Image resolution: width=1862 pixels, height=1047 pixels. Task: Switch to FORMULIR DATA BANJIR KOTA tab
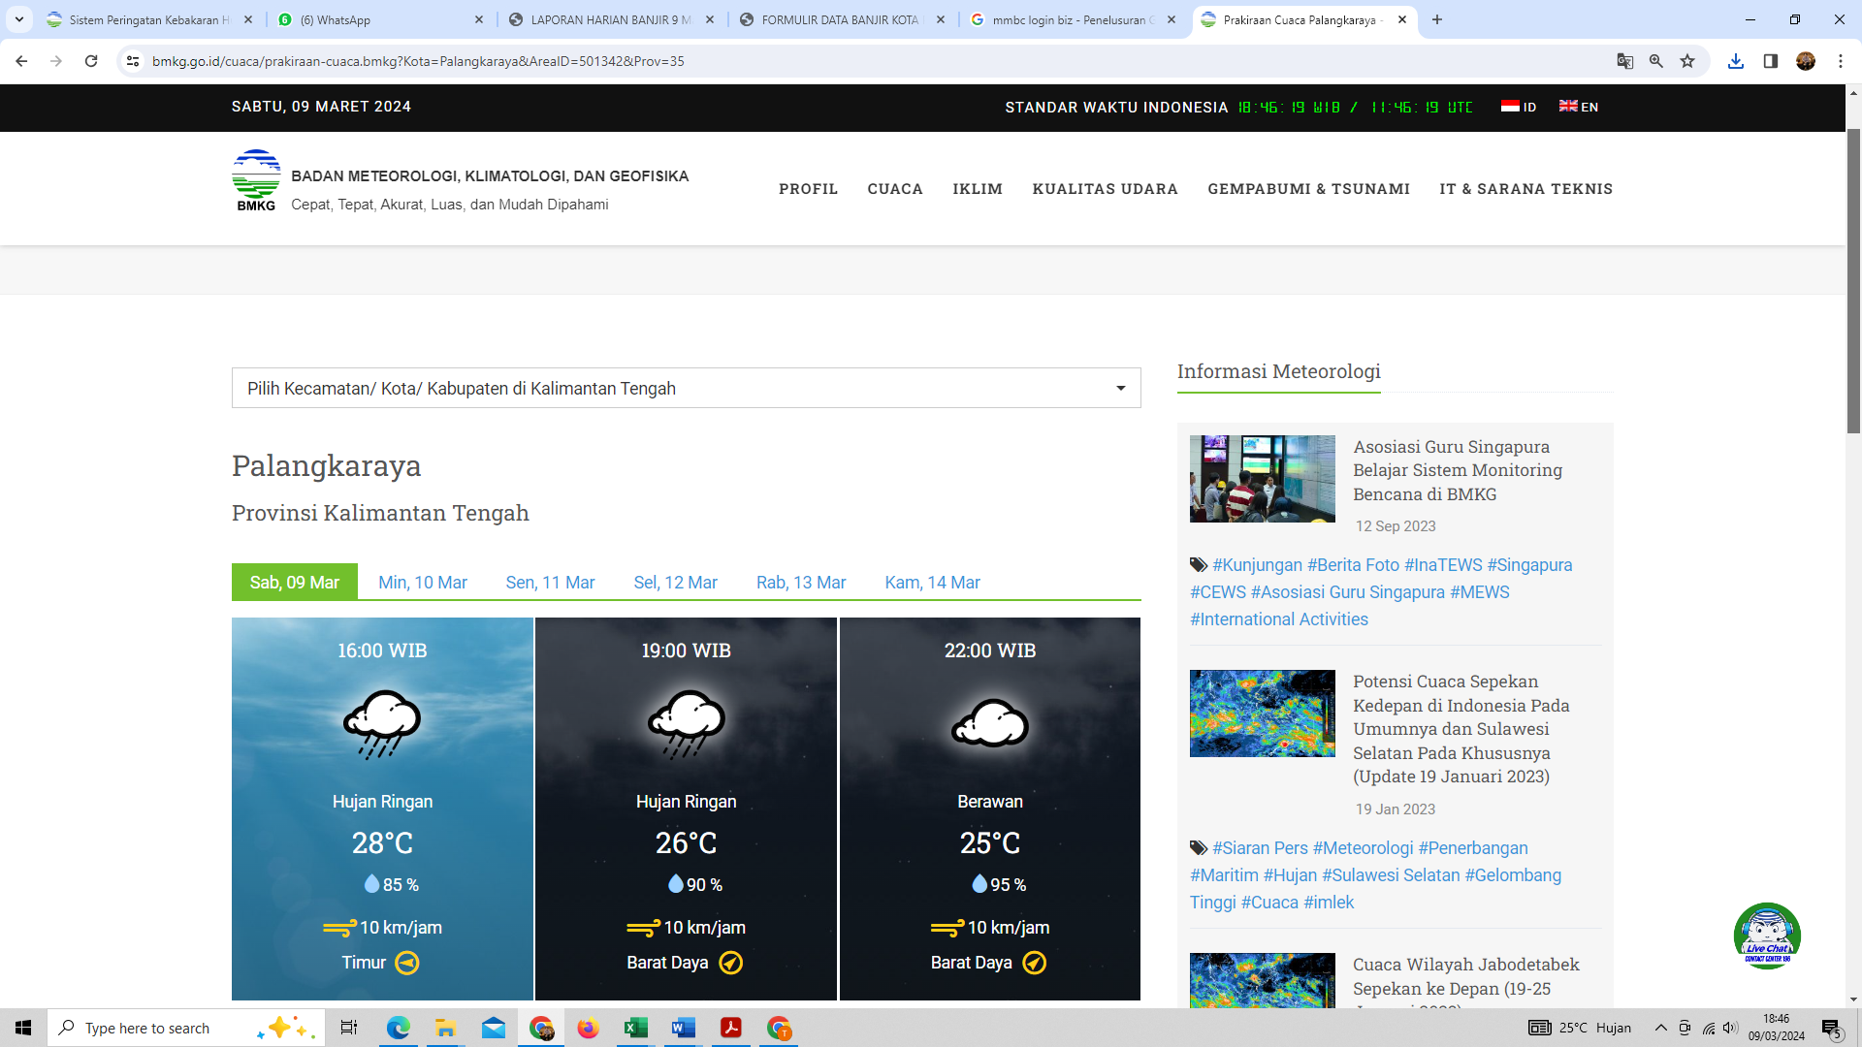click(x=844, y=19)
